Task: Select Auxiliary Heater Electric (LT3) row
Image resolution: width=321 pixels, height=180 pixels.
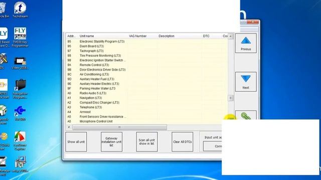Action: 146,83
